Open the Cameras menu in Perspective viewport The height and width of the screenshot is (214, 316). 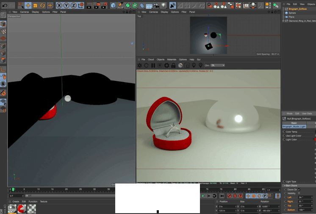click(x=25, y=12)
